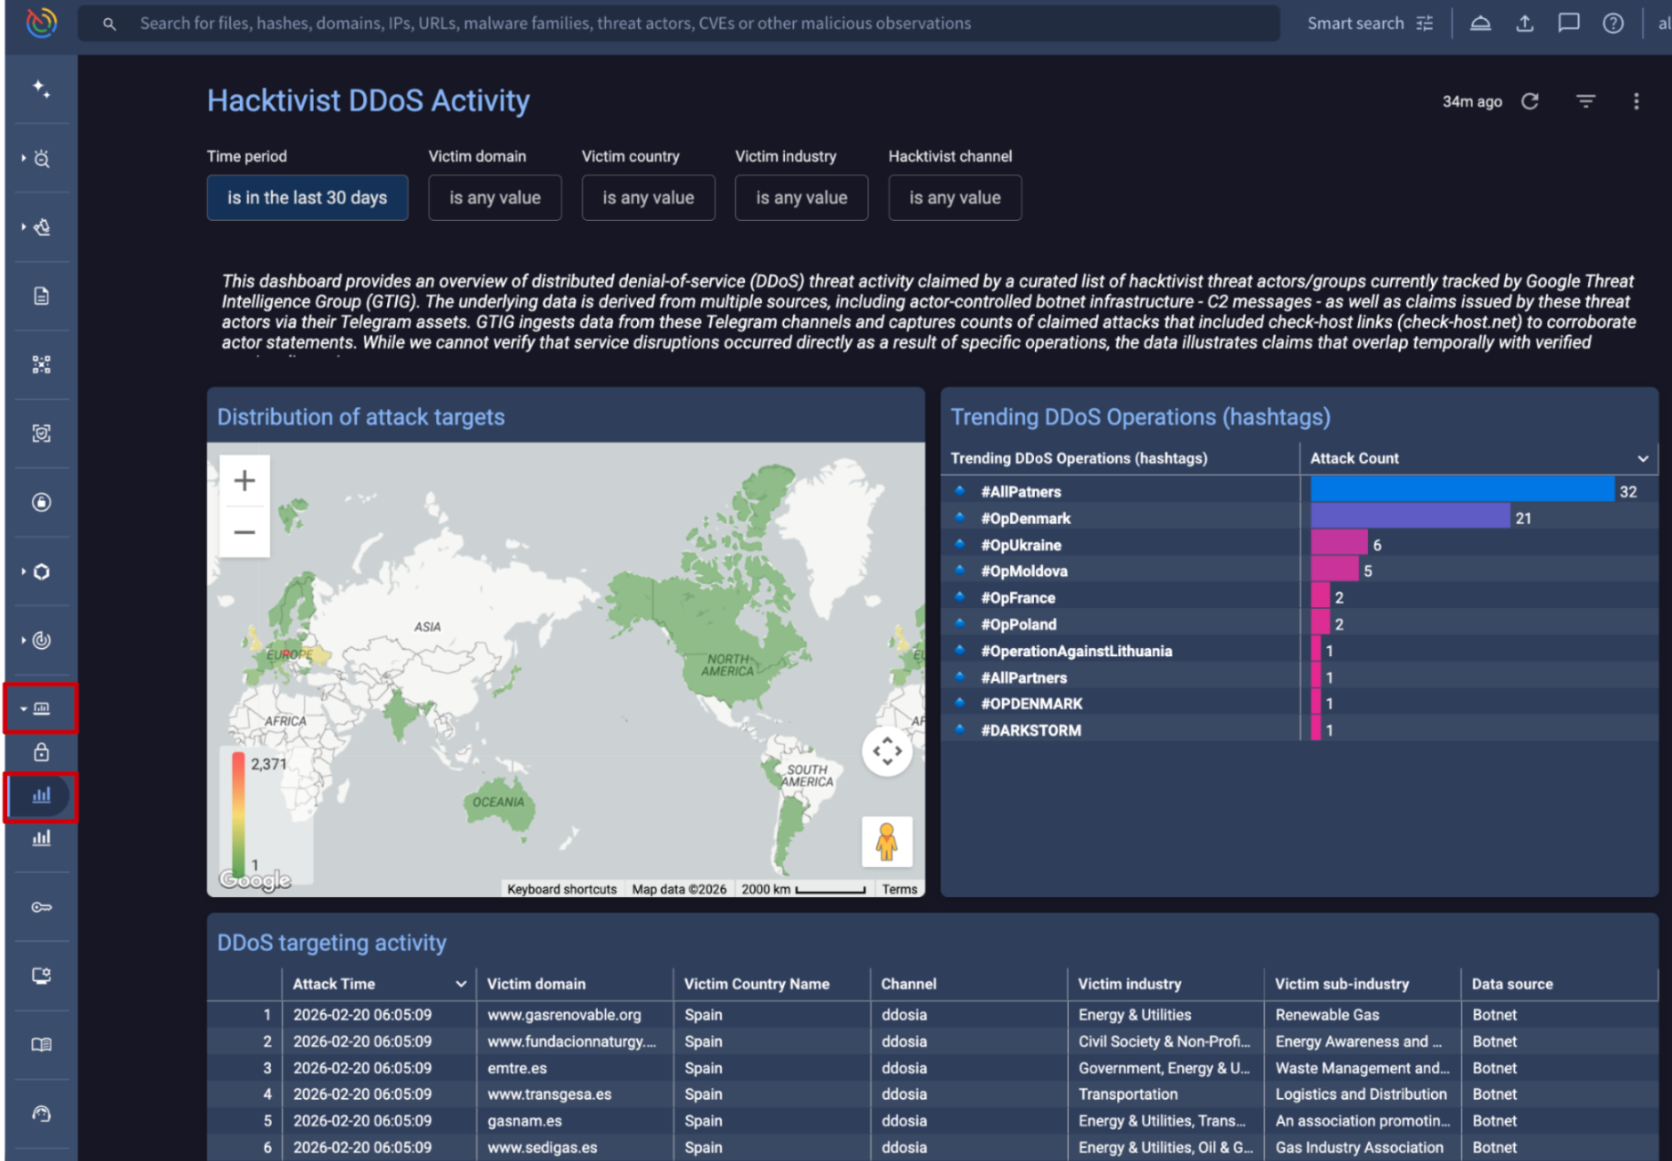1672x1161 pixels.
Task: Open the square padlock sidebar sub-item
Action: click(41, 752)
